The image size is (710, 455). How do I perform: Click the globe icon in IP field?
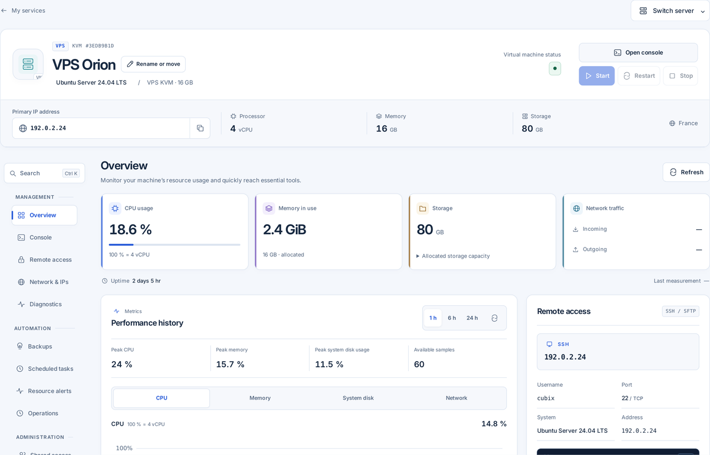pos(23,128)
